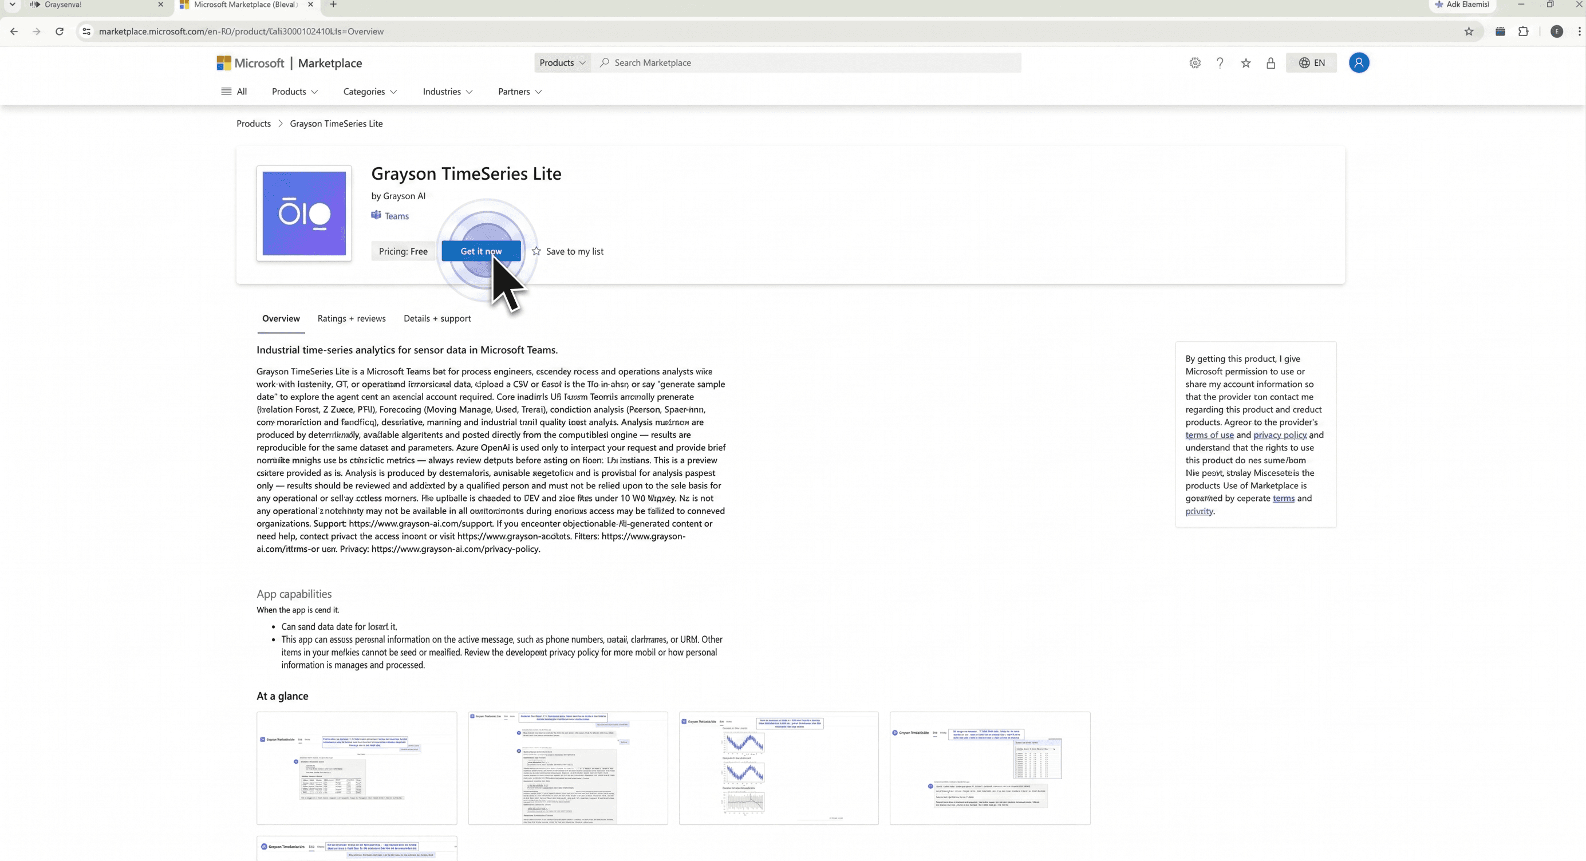Reload the page with the refresh icon
This screenshot has height=861, width=1586.
click(59, 31)
